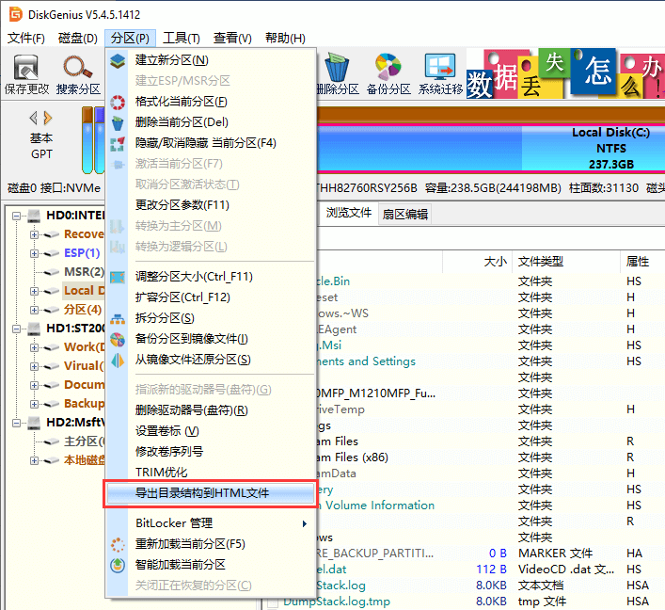Click the previous disk left arrow
Viewport: 665px width, 610px height.
[34, 118]
